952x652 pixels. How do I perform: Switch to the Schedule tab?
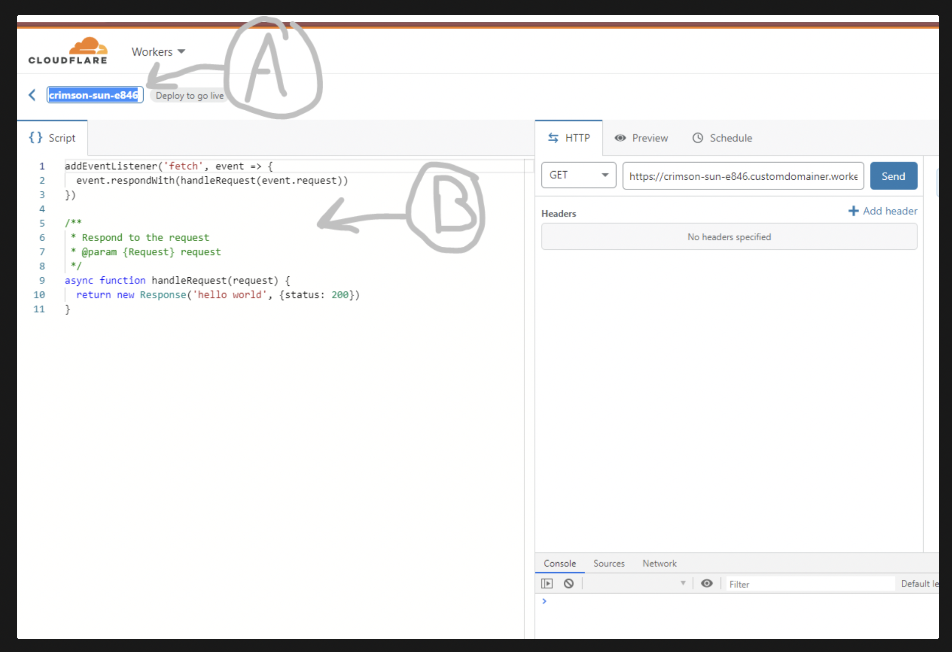(723, 138)
